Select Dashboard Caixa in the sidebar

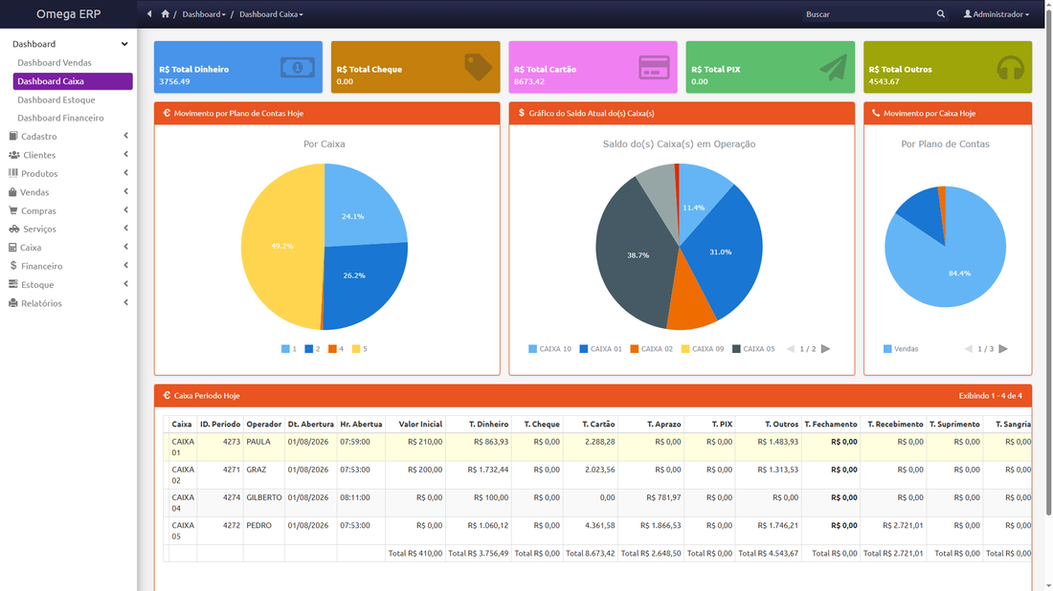pos(73,81)
